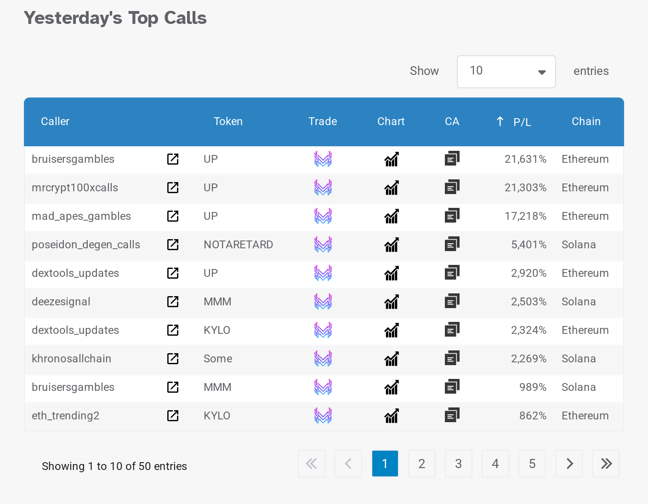Go to page 2 of results

pos(421,464)
